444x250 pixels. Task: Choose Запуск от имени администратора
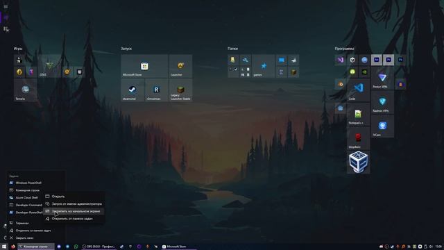(x=74, y=203)
